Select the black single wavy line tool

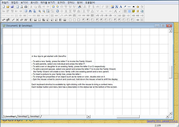4,20
